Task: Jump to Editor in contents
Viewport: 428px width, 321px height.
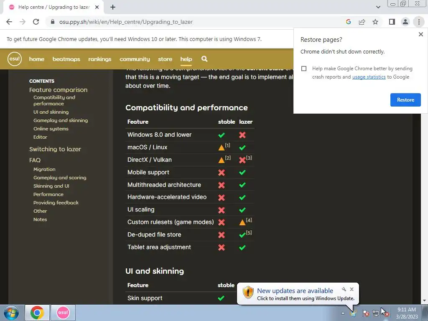Action: 40,137
